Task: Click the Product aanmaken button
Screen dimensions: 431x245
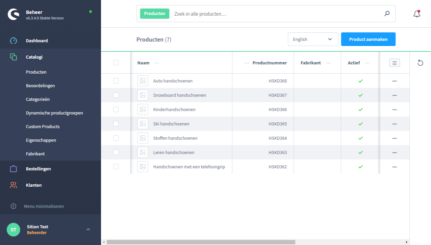Action: click(368, 39)
